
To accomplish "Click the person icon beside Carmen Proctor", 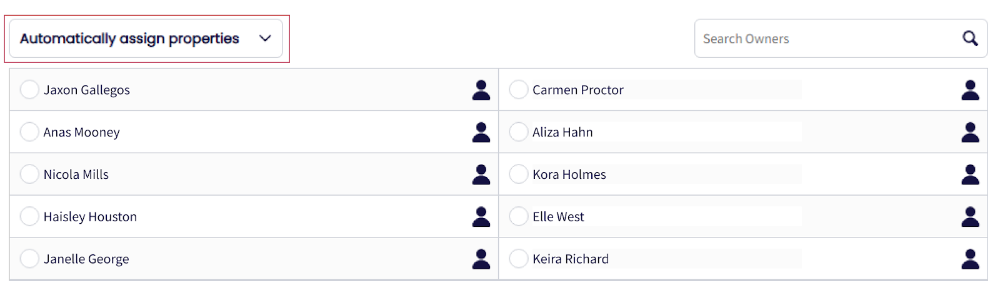I will click(x=969, y=90).
